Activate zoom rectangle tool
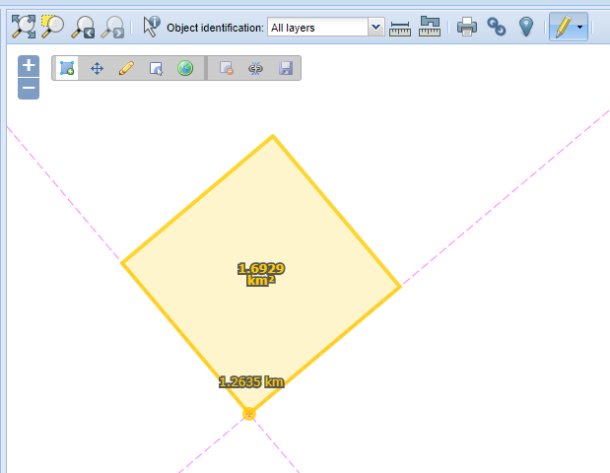This screenshot has height=473, width=610. coord(52,27)
